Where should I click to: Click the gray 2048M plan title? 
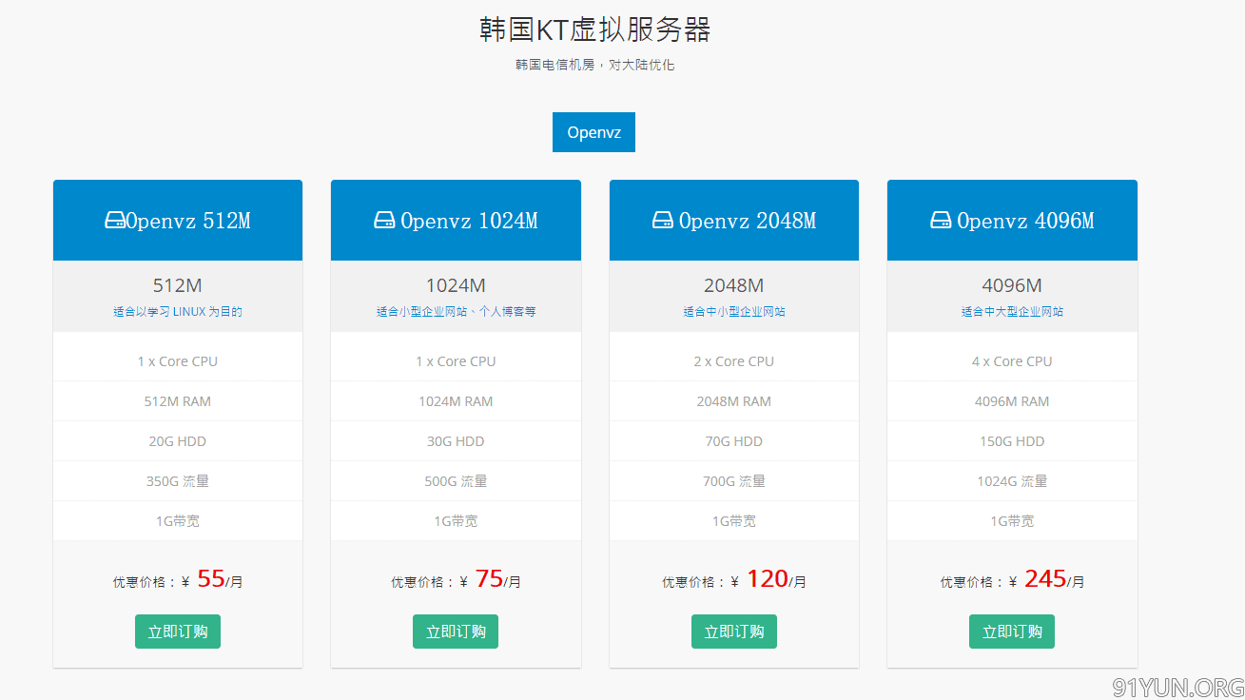(x=734, y=285)
